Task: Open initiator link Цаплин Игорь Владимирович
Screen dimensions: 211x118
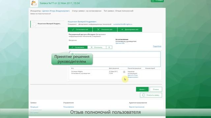Action: coord(56,11)
